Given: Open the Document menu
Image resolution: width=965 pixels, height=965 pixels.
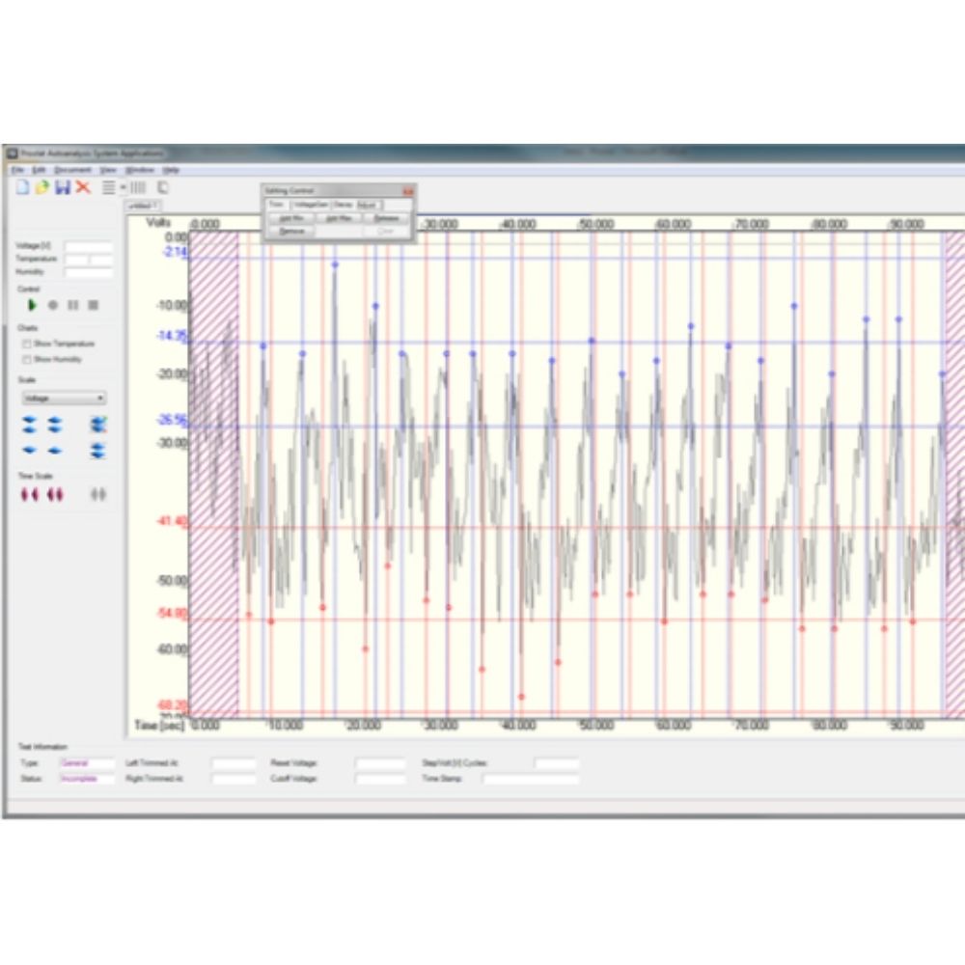Looking at the screenshot, I should coord(72,170).
